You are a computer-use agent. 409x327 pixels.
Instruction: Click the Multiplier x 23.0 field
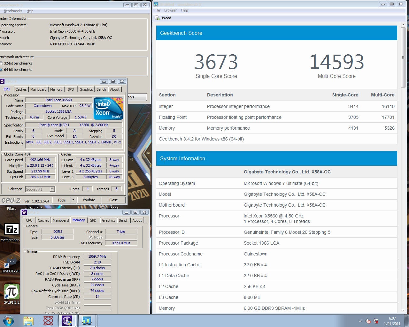coord(40,165)
